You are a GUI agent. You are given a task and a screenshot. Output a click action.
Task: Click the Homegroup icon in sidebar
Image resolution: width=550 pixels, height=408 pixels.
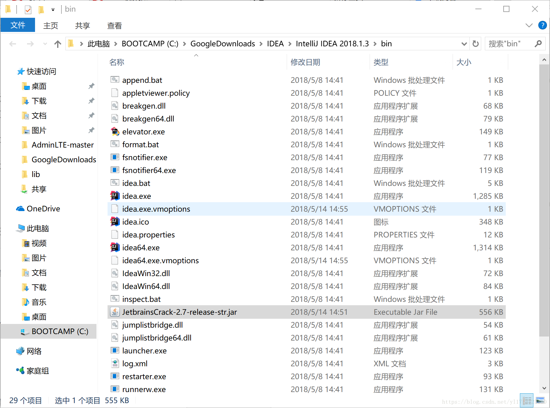pos(20,371)
